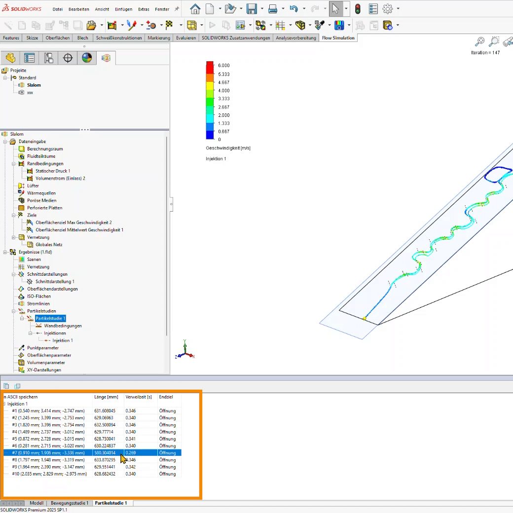
Task: Switch to the Bewegungsstudie 1 bottom tab
Action: (70, 503)
